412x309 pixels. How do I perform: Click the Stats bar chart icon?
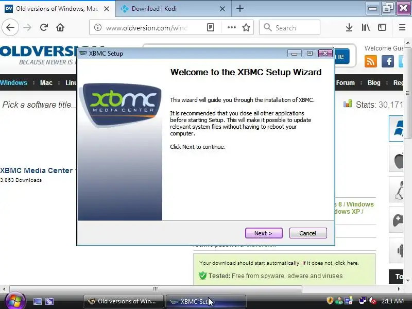(348, 104)
